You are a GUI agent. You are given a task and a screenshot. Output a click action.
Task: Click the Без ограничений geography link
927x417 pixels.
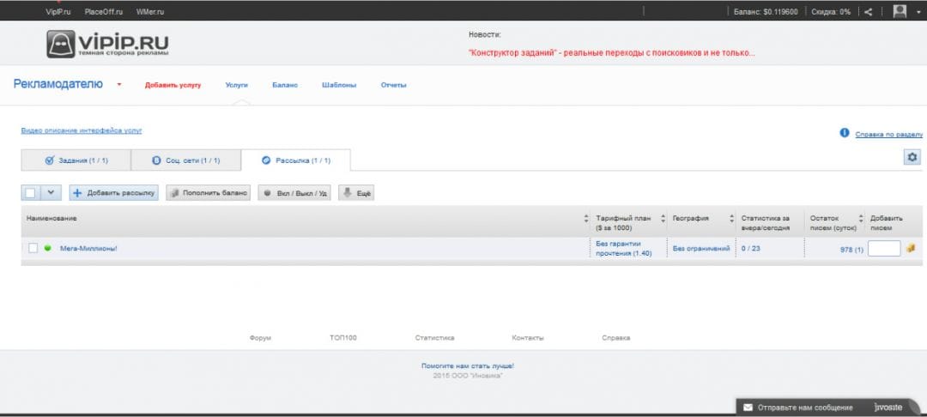point(701,249)
